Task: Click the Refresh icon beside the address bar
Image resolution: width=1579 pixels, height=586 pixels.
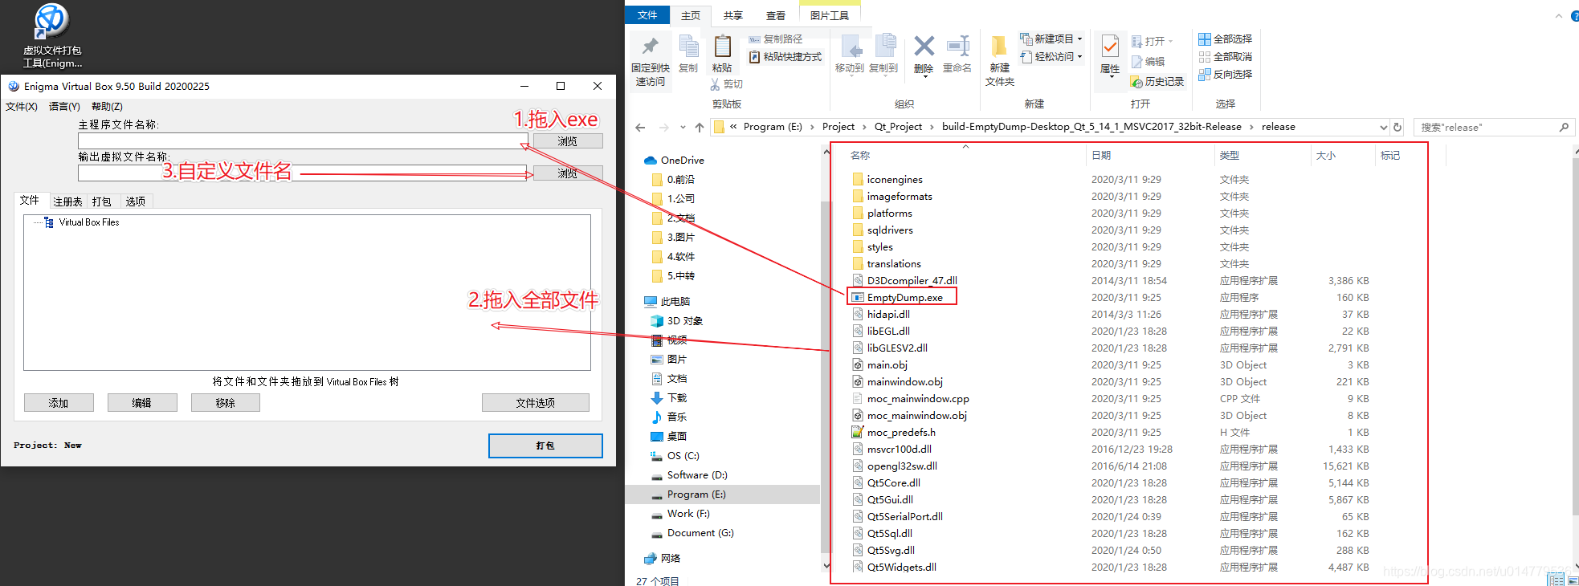Action: pos(1397,127)
